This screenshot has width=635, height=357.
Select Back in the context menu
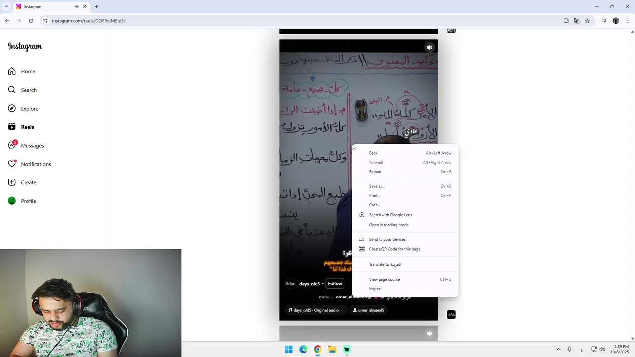click(x=405, y=153)
